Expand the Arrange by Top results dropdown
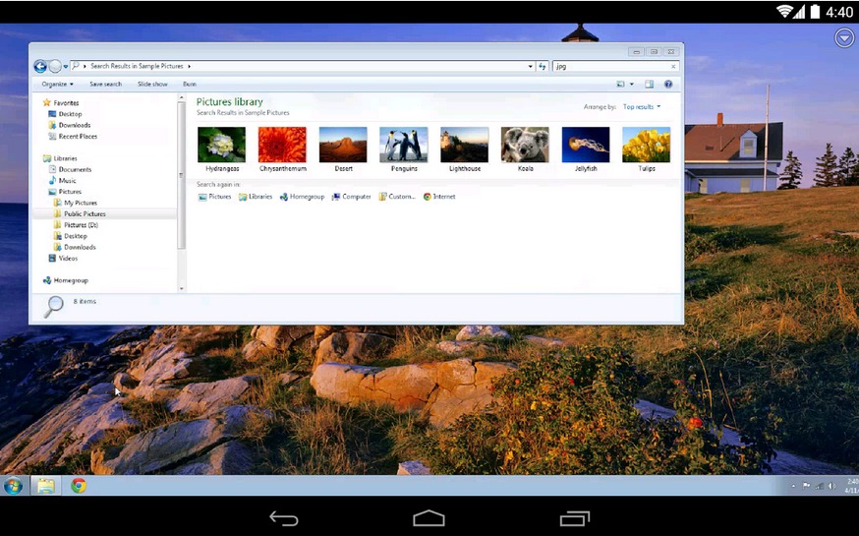The image size is (859, 536). pos(642,106)
